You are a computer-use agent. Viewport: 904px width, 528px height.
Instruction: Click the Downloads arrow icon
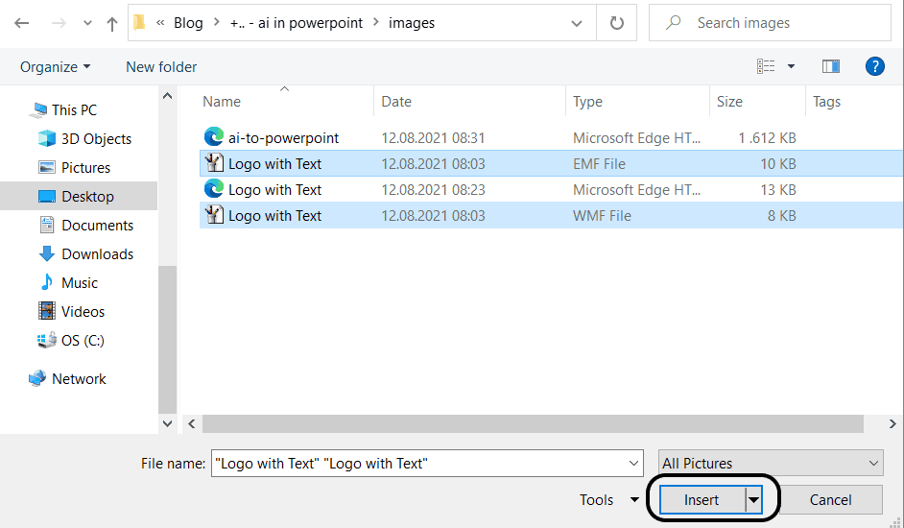pos(47,253)
